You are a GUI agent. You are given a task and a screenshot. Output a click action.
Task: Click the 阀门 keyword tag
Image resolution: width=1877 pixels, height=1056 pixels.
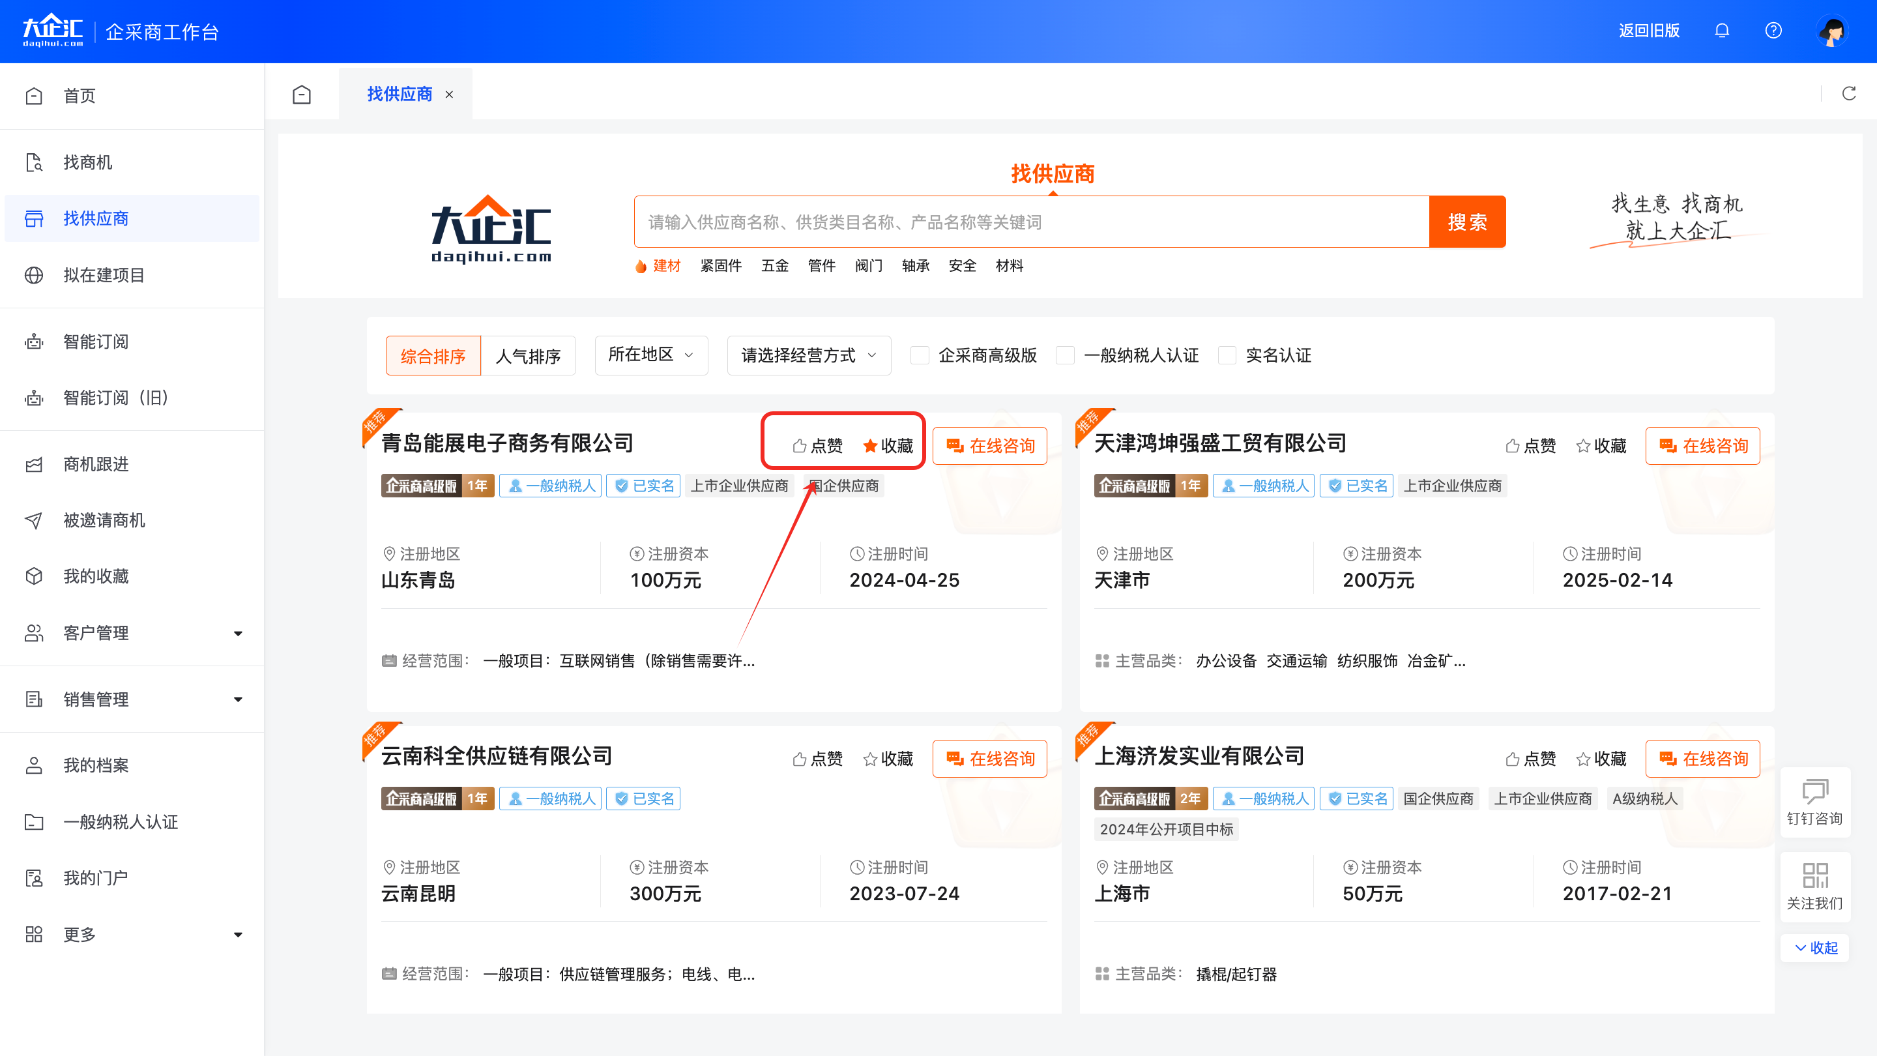tap(869, 266)
